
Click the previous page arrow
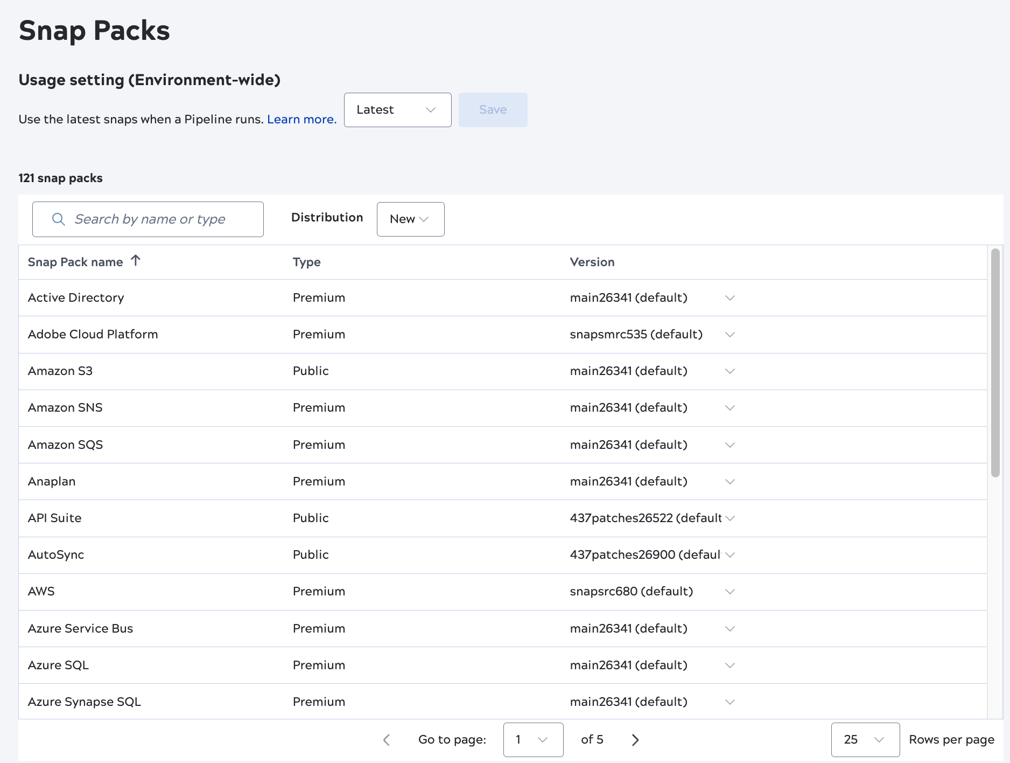387,740
